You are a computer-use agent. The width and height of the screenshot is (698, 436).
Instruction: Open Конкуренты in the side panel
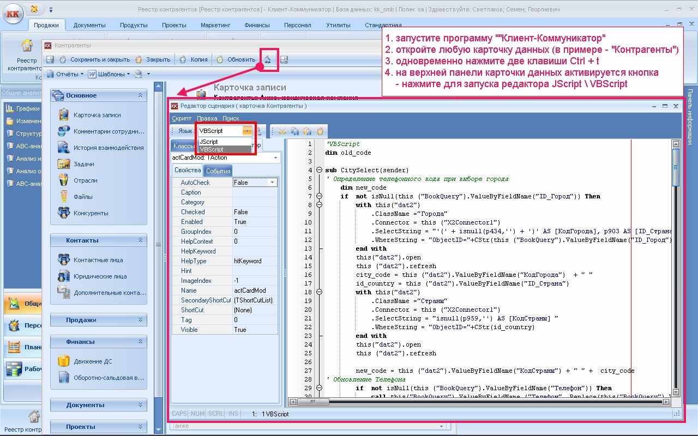[x=83, y=213]
